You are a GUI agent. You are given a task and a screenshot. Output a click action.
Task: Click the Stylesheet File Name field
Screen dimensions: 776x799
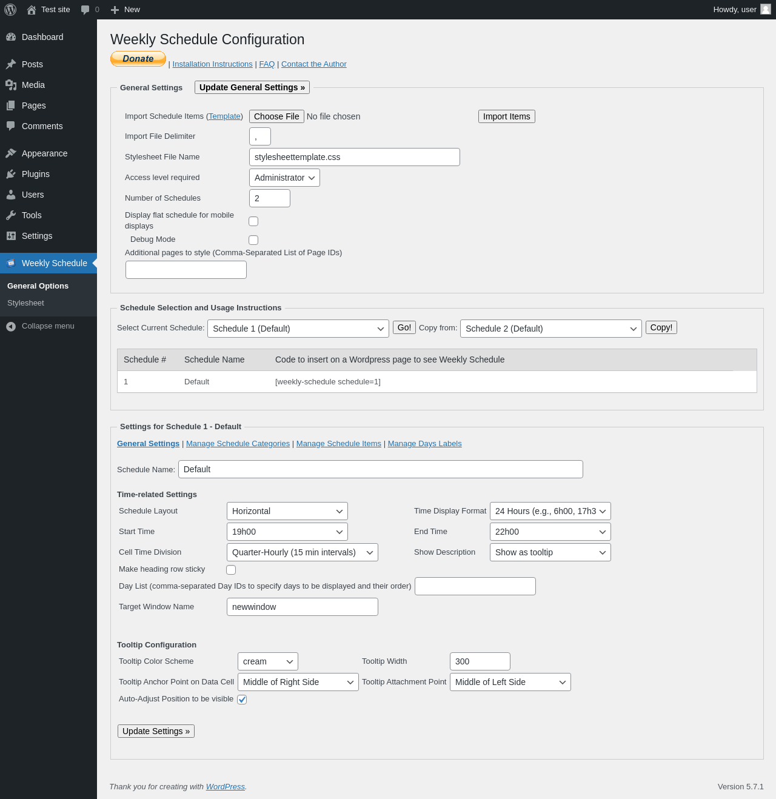click(x=355, y=157)
